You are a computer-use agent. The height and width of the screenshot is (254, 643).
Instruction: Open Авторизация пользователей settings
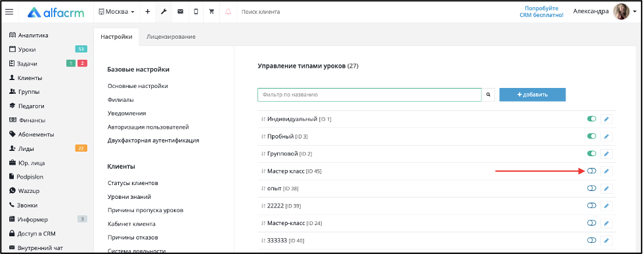coord(148,127)
